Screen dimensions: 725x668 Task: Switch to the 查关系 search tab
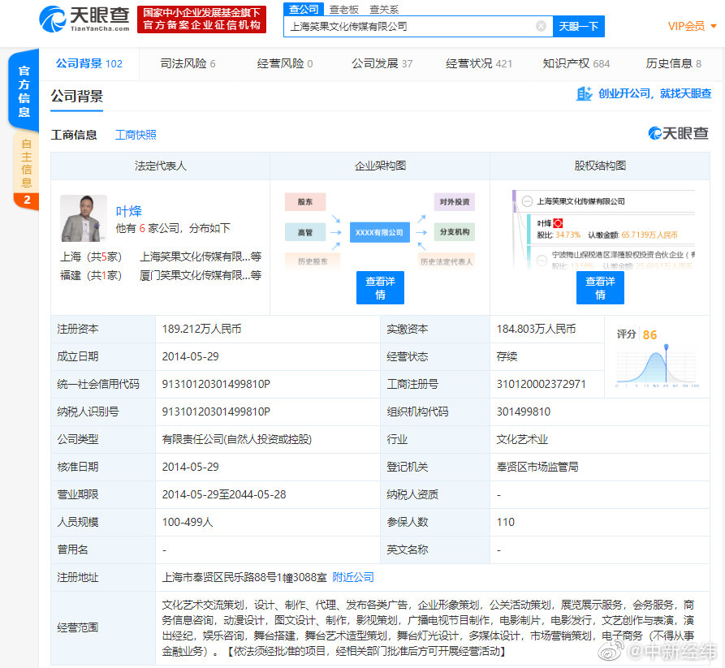[384, 10]
